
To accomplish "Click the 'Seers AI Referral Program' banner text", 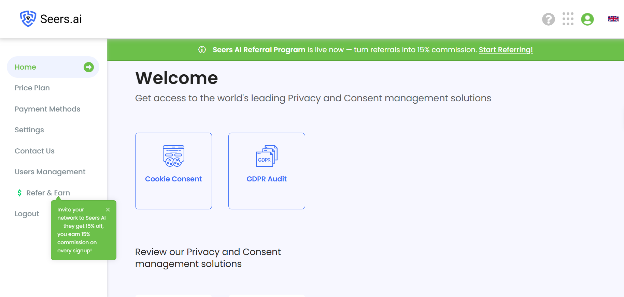I will click(259, 50).
